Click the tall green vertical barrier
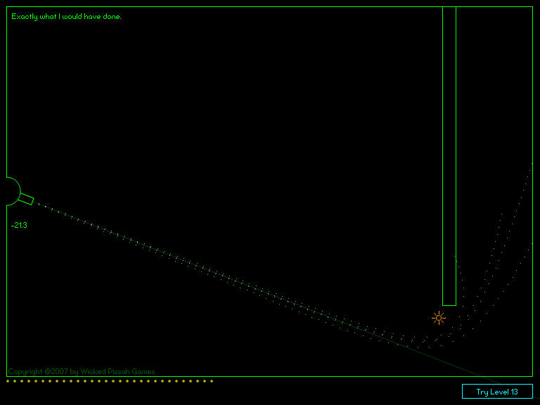Screen dimensions: 540x405 tap(449, 156)
